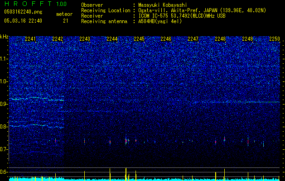This screenshot has height=181, width=285.
Task: Click time marker 2248
Action: [220, 39]
